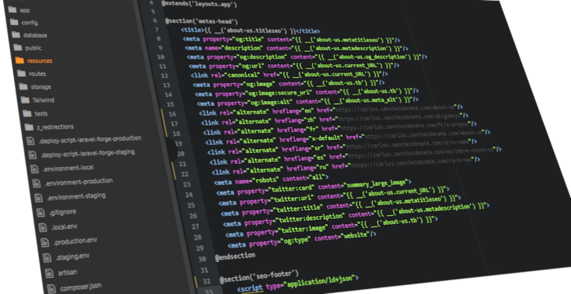Click file icon of composer.json
Viewport: 571px width, 294px height.
tap(51, 288)
